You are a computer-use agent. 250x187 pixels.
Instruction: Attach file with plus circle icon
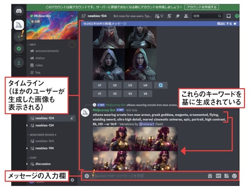(87, 176)
